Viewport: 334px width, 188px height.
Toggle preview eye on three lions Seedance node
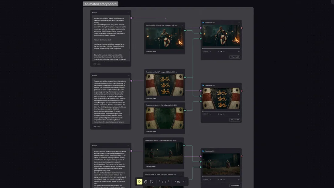click(239, 114)
